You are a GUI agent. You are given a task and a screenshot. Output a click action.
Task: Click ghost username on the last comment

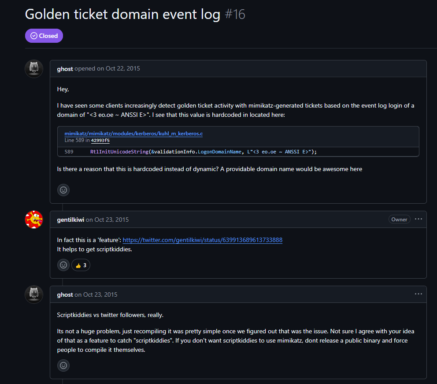click(65, 295)
